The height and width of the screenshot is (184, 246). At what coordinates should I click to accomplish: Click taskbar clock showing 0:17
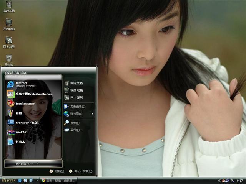[x=240, y=181]
